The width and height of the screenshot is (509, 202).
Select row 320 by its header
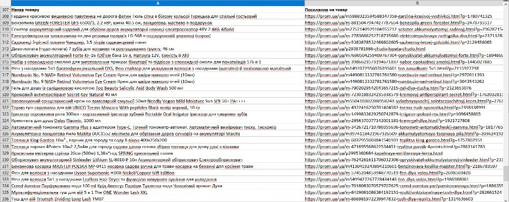point(5,95)
